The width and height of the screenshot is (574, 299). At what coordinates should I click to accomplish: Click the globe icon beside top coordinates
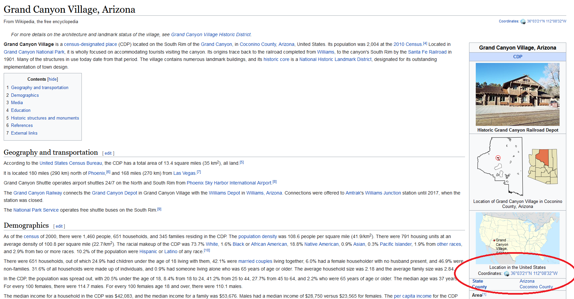pyautogui.click(x=523, y=21)
